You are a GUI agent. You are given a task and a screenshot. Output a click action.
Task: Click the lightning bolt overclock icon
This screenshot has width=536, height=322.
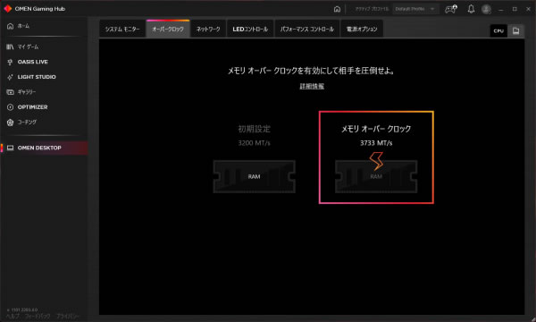click(x=376, y=161)
